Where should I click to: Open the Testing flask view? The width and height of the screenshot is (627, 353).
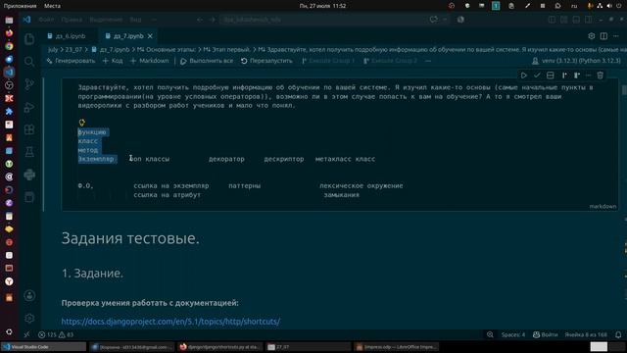(x=29, y=152)
